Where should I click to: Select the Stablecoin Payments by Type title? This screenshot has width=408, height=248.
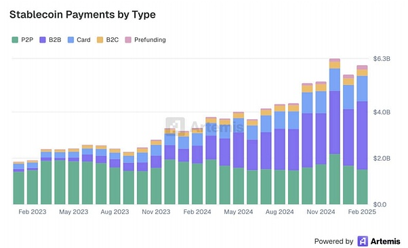tap(83, 15)
